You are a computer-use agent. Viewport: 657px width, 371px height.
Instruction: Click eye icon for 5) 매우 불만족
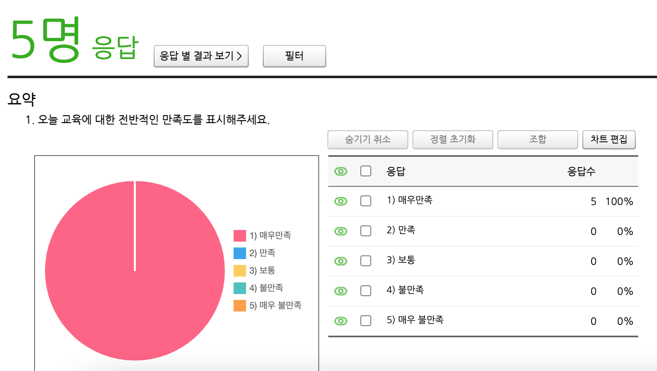coord(341,321)
